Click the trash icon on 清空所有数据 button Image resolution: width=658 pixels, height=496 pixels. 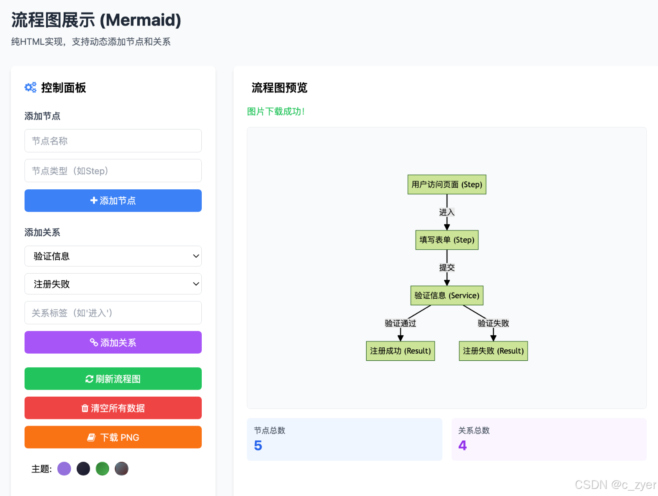(x=85, y=408)
